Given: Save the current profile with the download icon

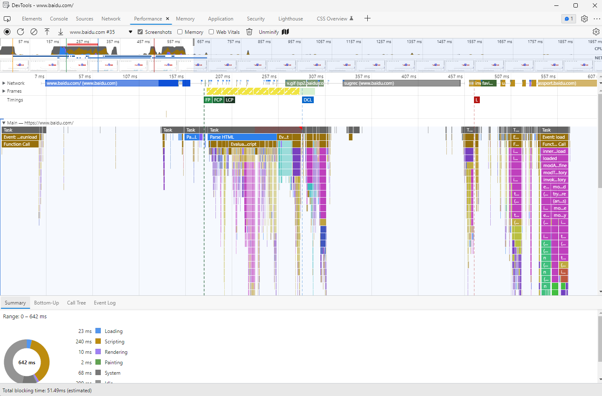Looking at the screenshot, I should 60,32.
